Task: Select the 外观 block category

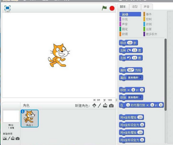Action: (125, 19)
